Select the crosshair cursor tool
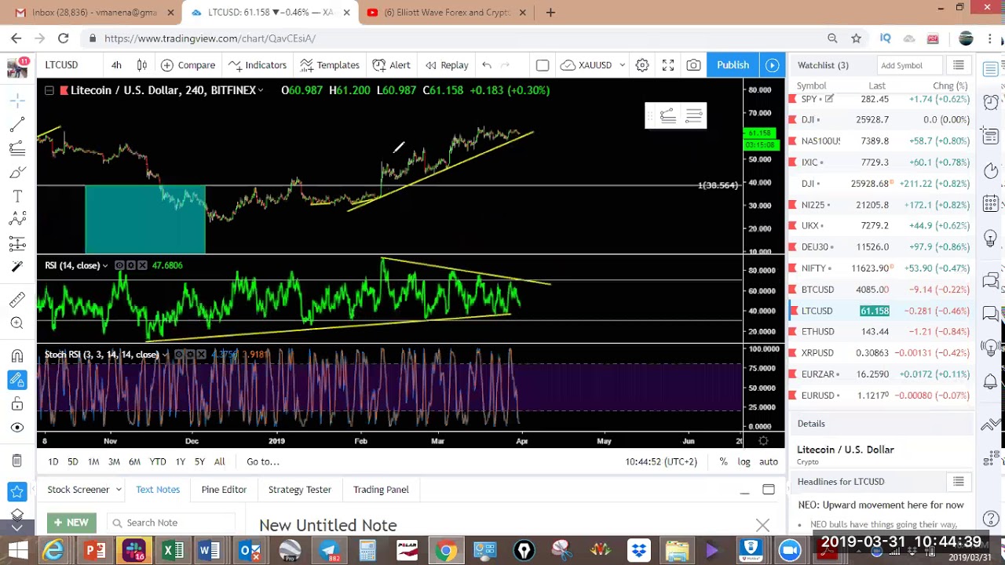The height and width of the screenshot is (565, 1005). coord(16,100)
